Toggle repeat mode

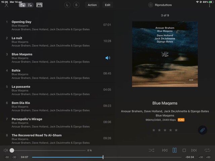pos(207,150)
